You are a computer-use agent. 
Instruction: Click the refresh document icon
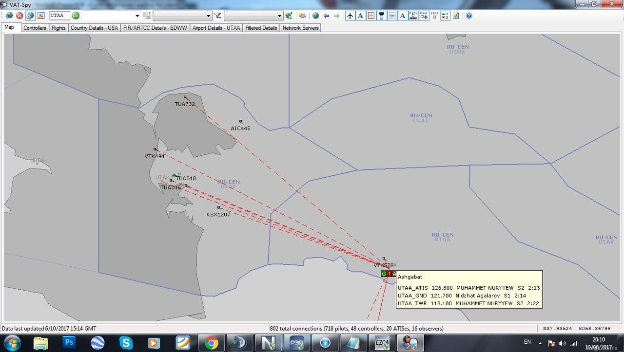tap(456, 16)
